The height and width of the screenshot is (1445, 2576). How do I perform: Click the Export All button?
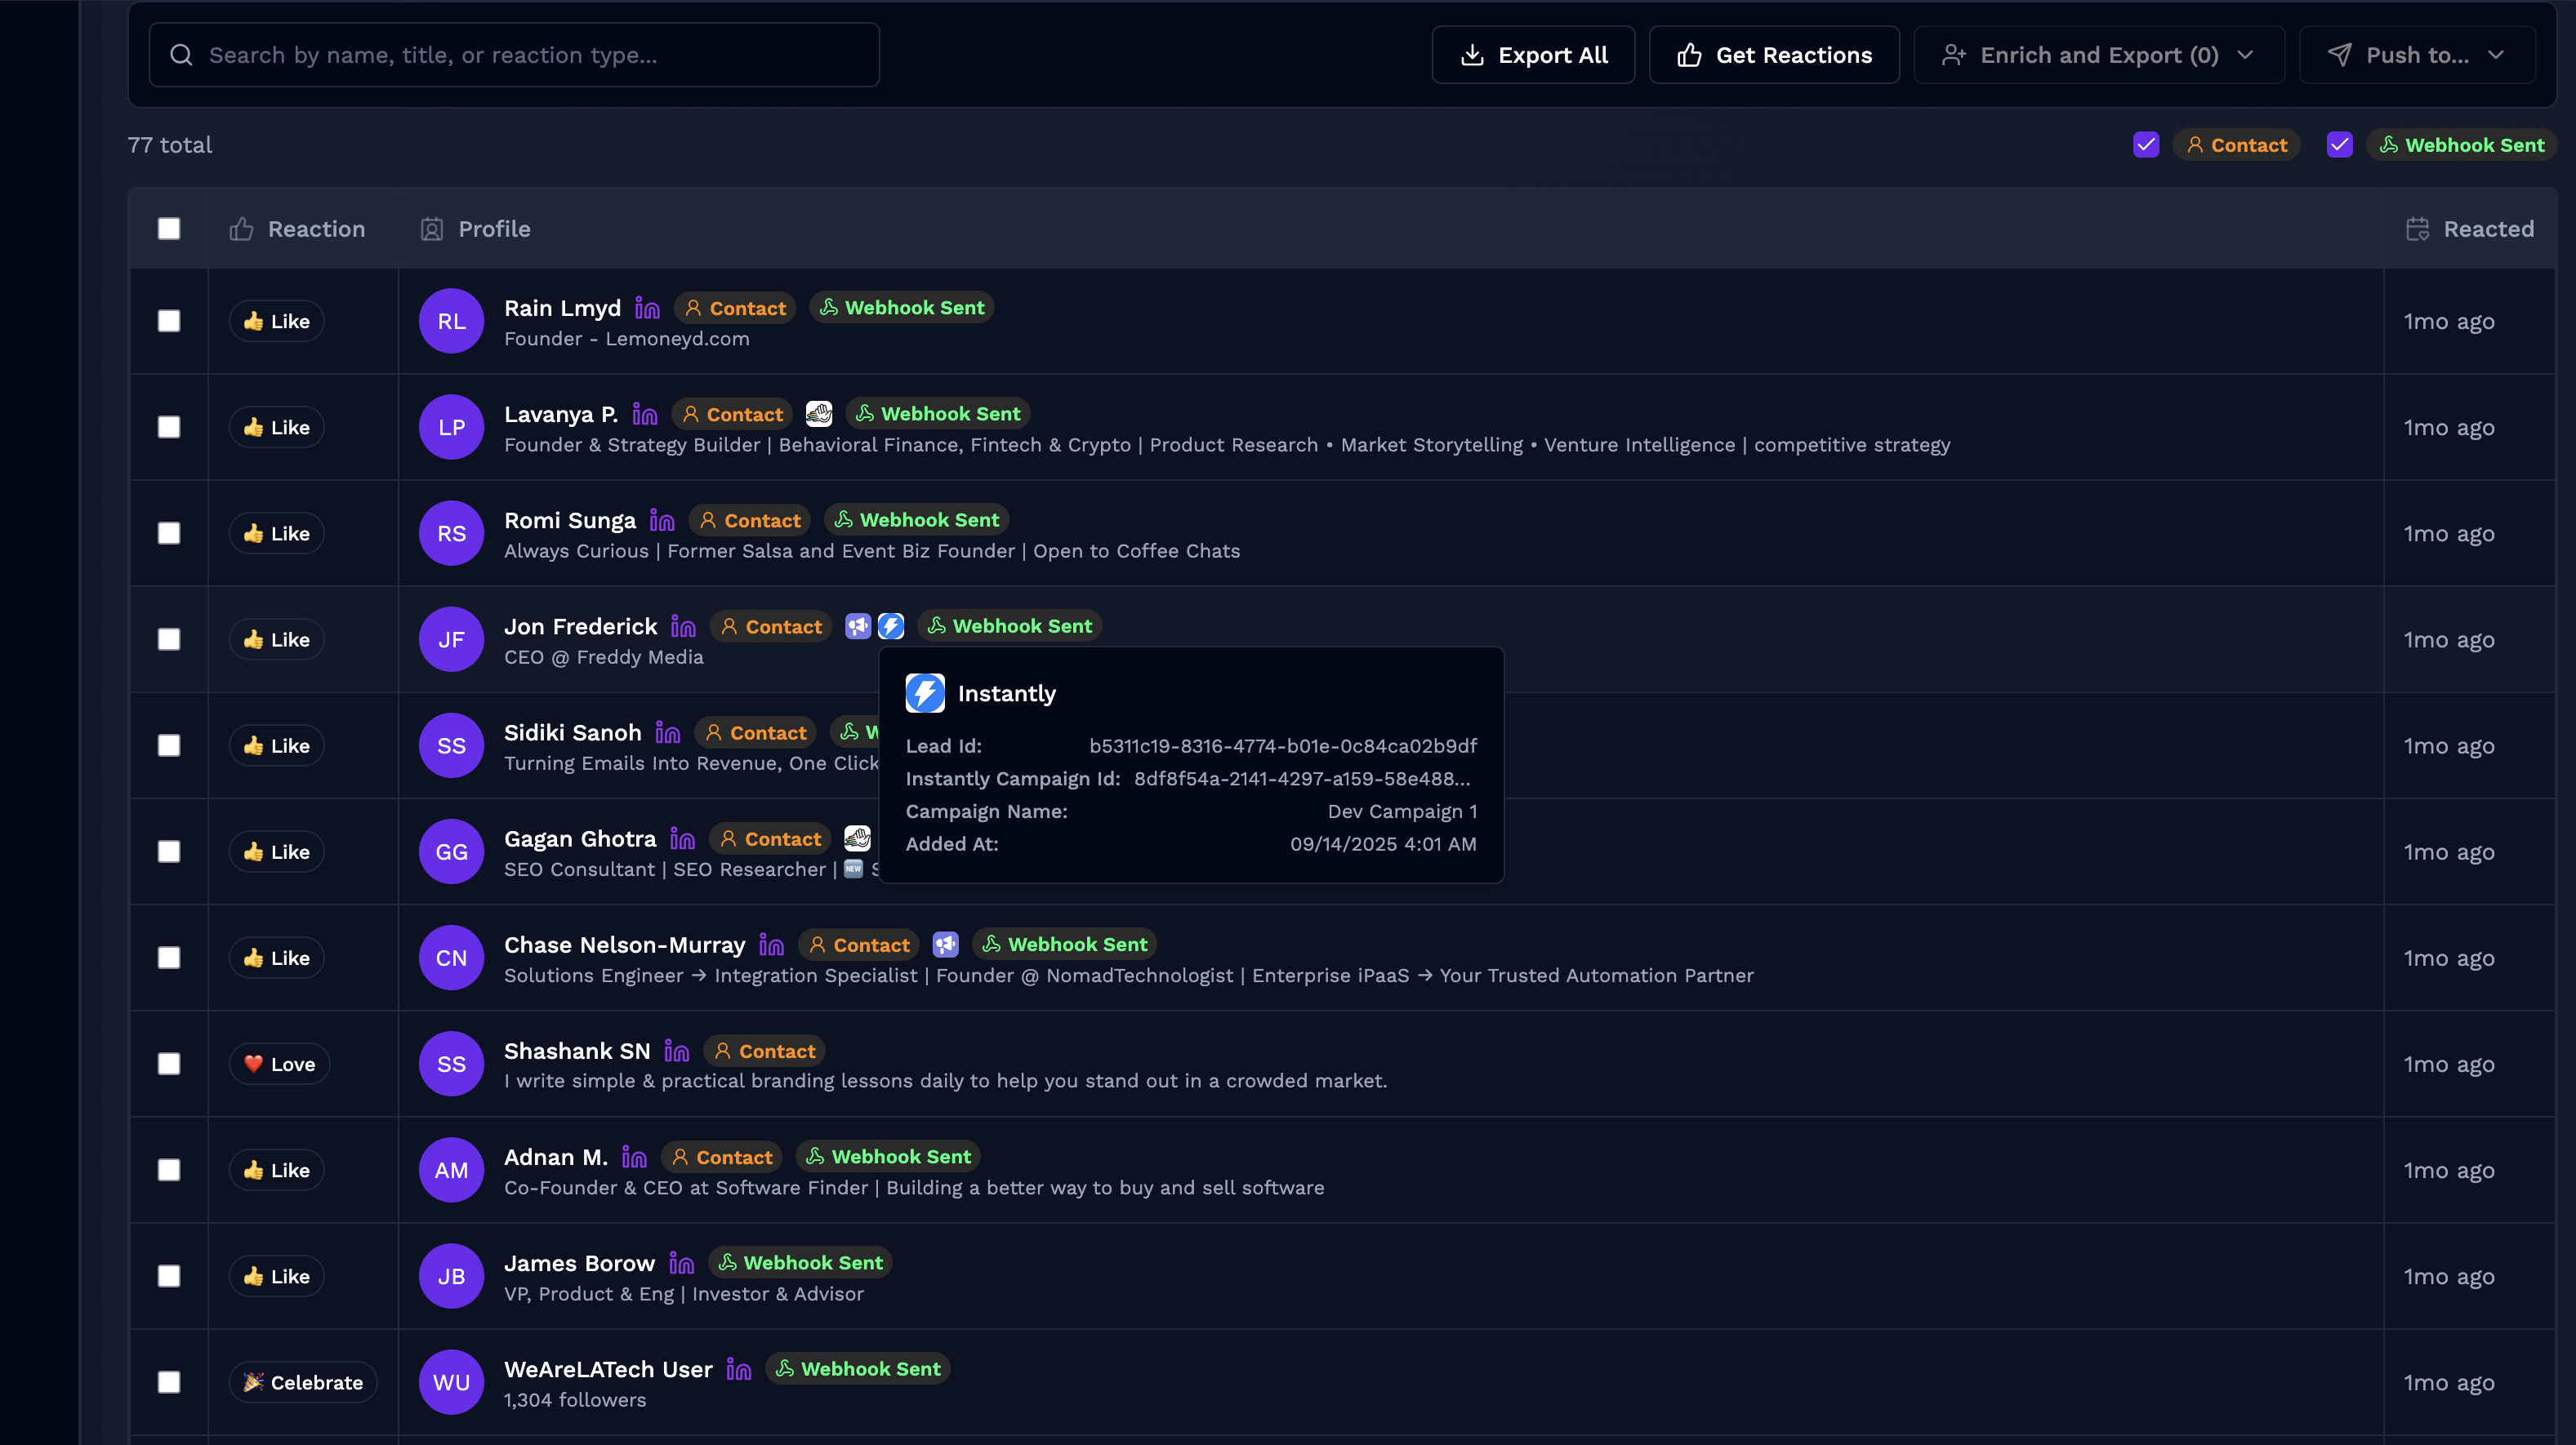click(x=1532, y=54)
